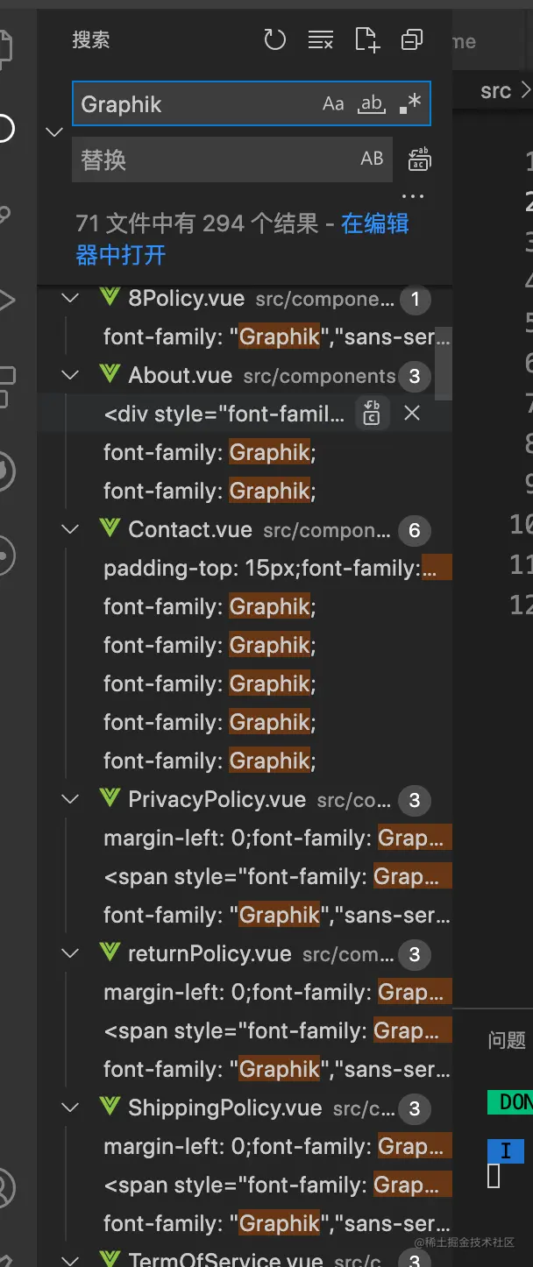Dismiss the highlighted About.vue match
This screenshot has width=533, height=1267.
click(x=411, y=414)
